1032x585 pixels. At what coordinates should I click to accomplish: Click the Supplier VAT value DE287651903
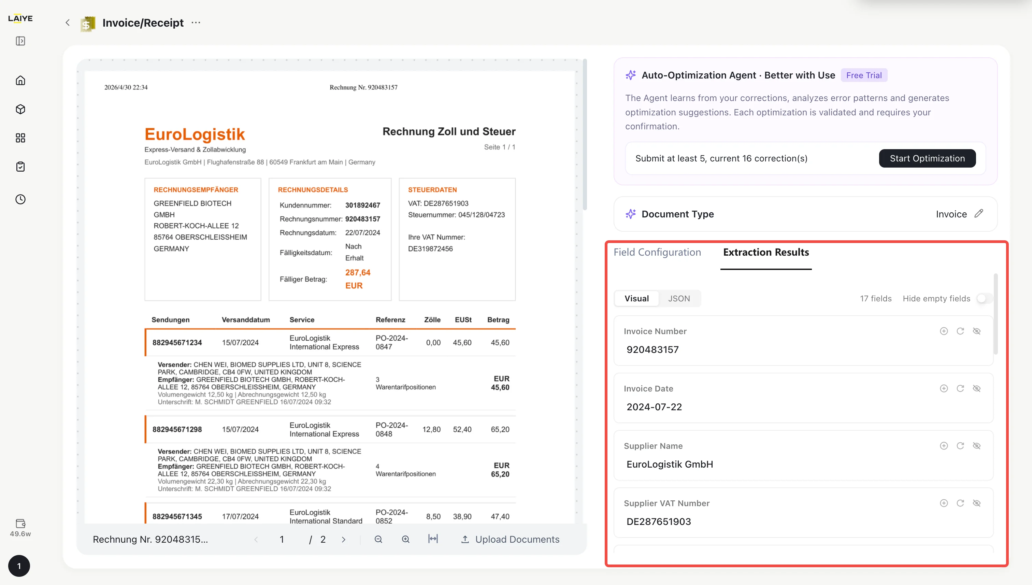[x=658, y=522]
